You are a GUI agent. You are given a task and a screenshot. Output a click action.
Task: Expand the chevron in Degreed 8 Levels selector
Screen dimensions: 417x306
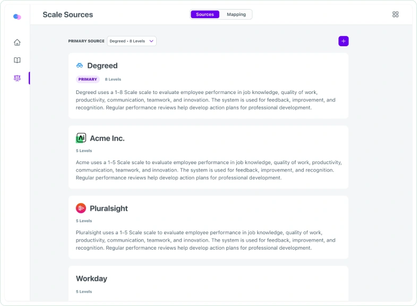[151, 41]
